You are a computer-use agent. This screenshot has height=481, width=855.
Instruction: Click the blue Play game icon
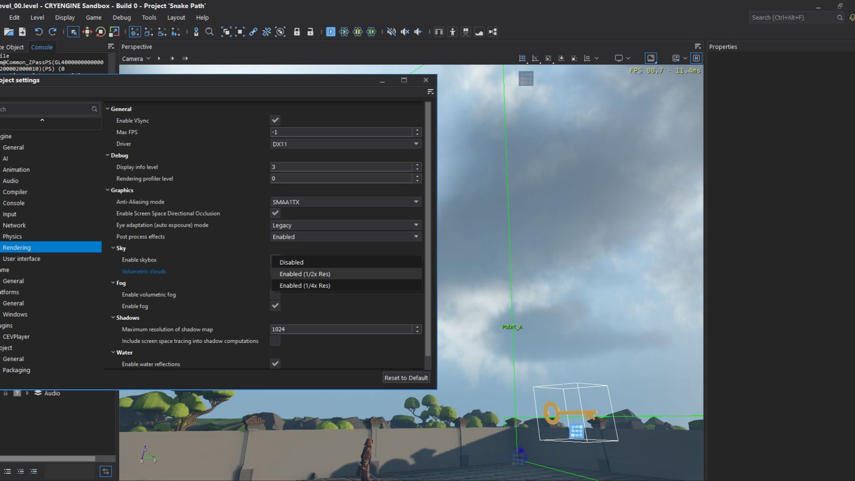tap(331, 32)
